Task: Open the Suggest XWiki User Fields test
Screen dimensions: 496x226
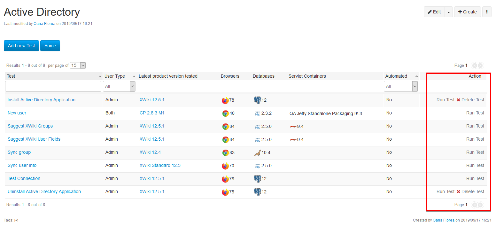Action: click(x=34, y=139)
